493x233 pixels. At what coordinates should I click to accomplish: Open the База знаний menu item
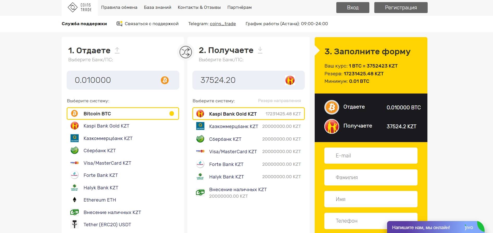coord(157,7)
